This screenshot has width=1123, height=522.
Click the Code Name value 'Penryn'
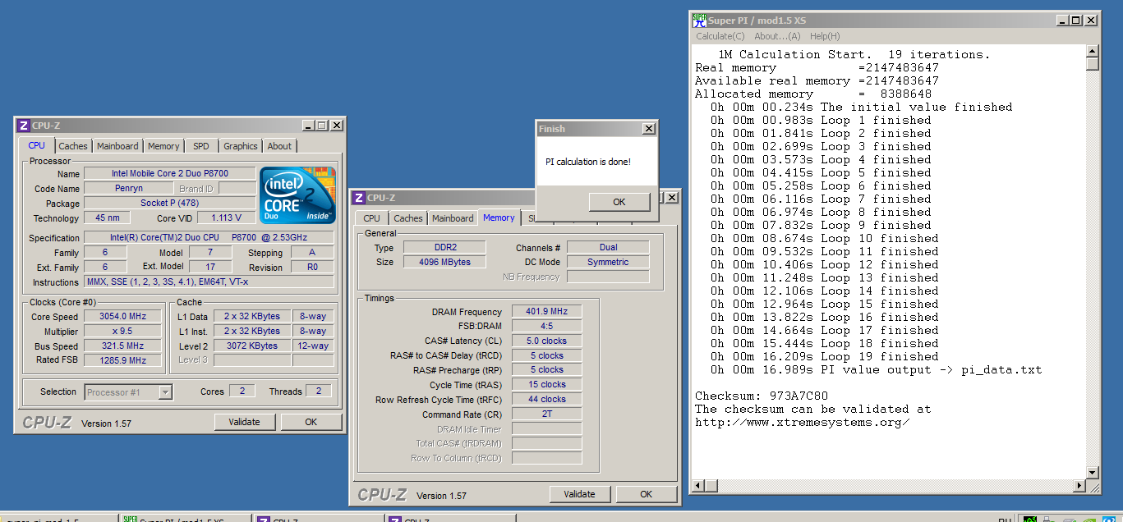129,189
